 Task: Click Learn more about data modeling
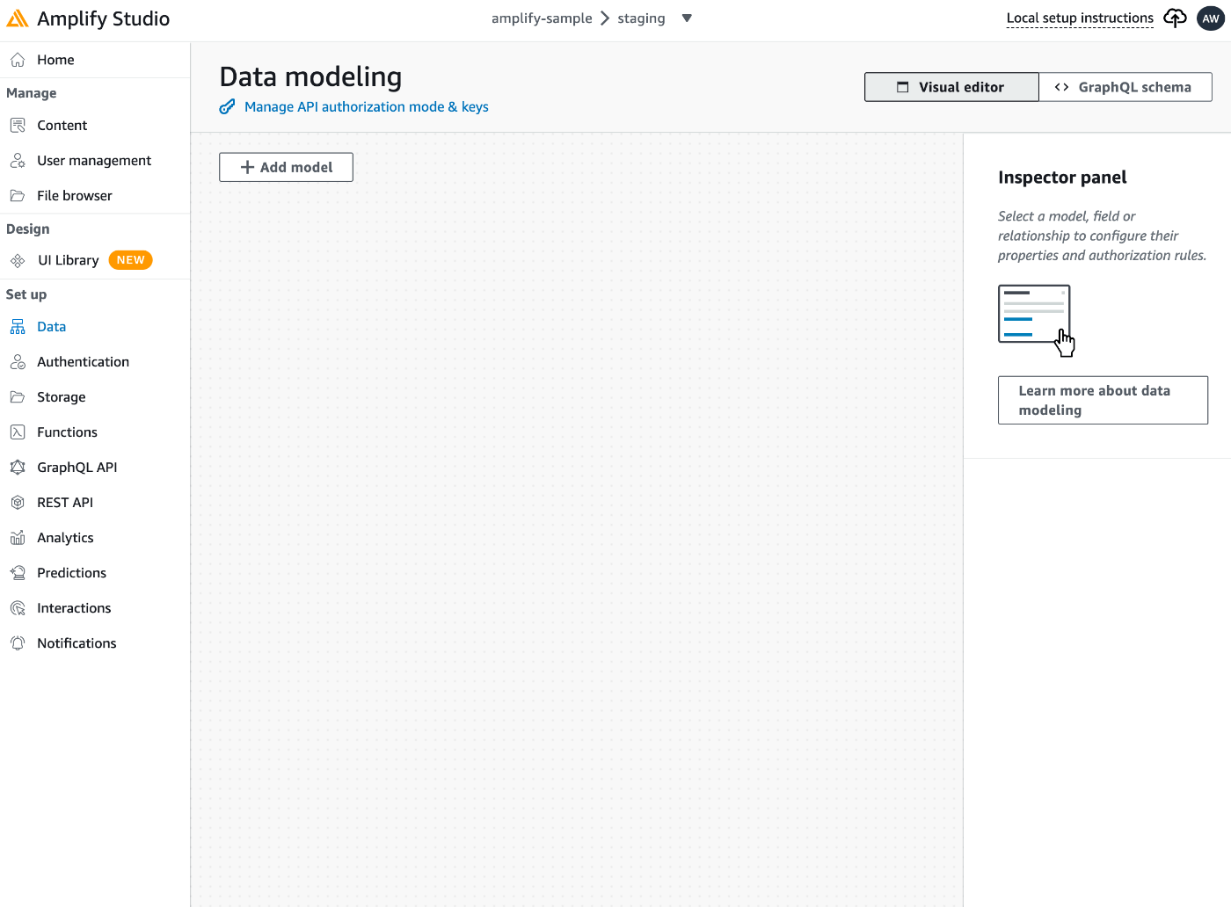click(1103, 400)
